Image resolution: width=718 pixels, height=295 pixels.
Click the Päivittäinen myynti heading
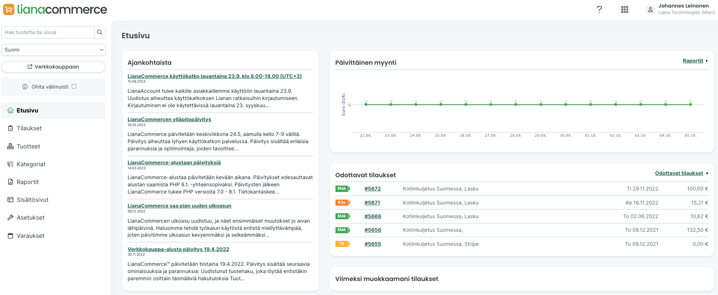[x=366, y=62]
